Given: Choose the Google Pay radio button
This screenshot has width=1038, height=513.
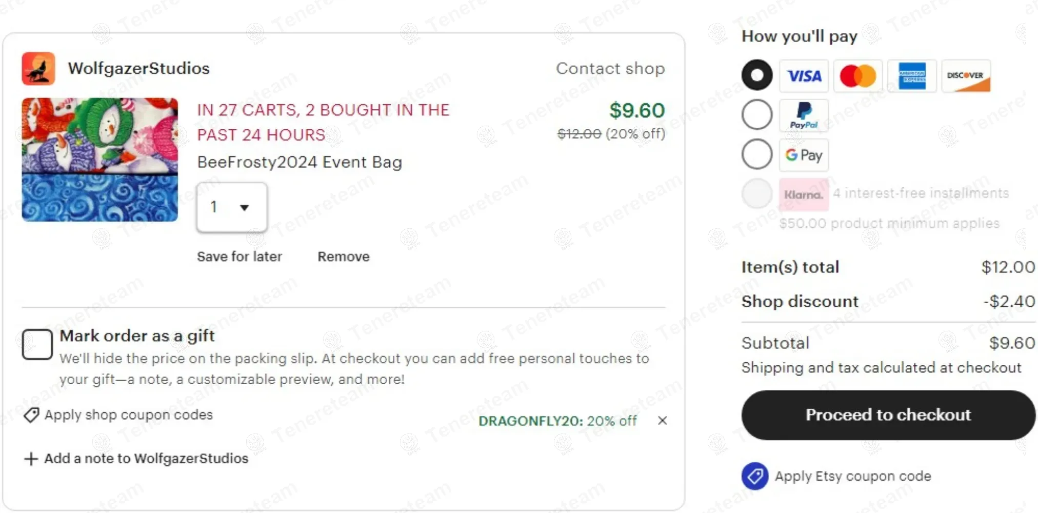Looking at the screenshot, I should click(757, 154).
